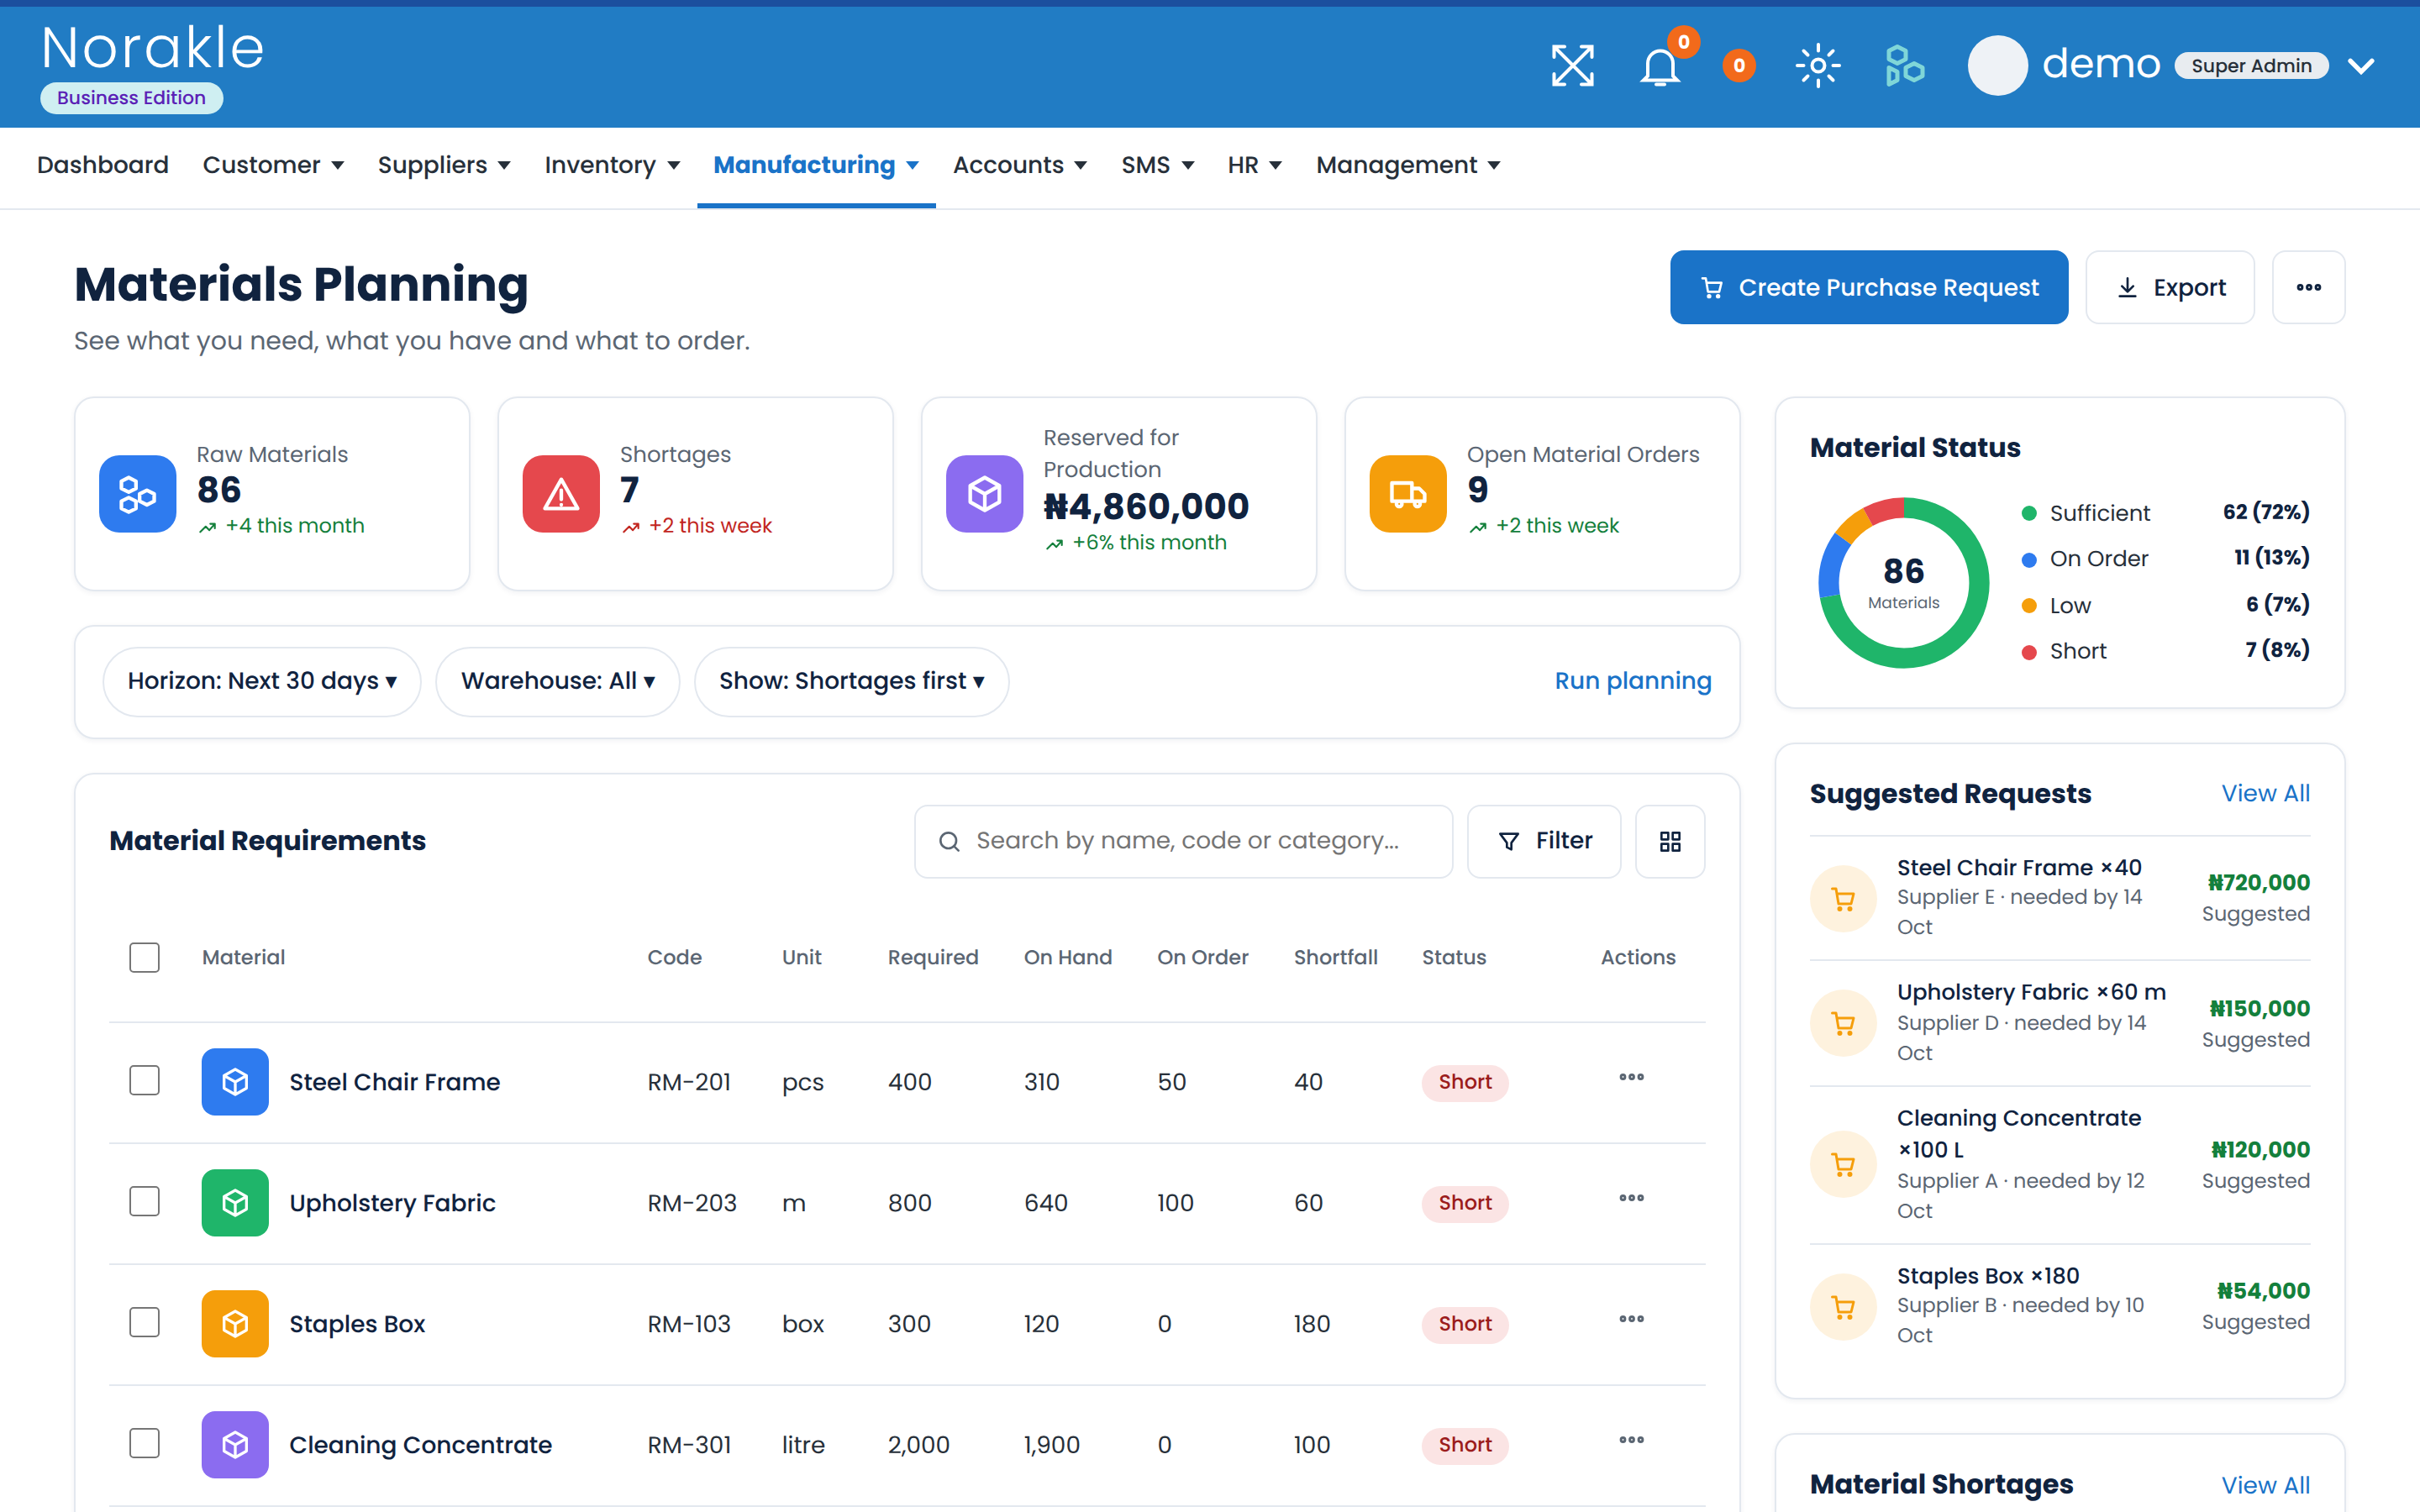Viewport: 2420px width, 1512px height.
Task: Click the Material Status donut chart
Action: pyautogui.click(x=1903, y=583)
